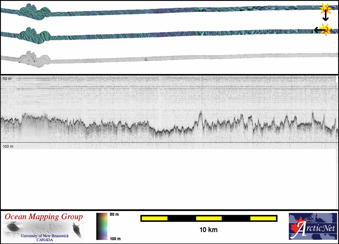The image size is (339, 244).
Task: Click the black downward arrow
Action: click(325, 17)
